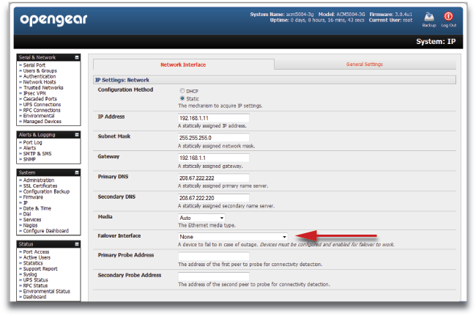Switch to the Network Interface tab
Viewport: 476px width, 316px height.
pyautogui.click(x=182, y=65)
